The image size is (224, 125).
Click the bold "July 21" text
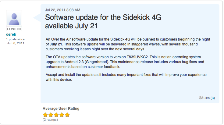(x=56, y=45)
